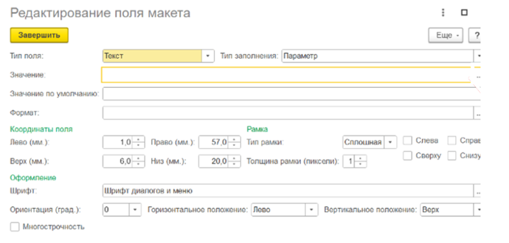Click the Значение по умолчанию field
This screenshot has width=509, height=243.
[291, 94]
